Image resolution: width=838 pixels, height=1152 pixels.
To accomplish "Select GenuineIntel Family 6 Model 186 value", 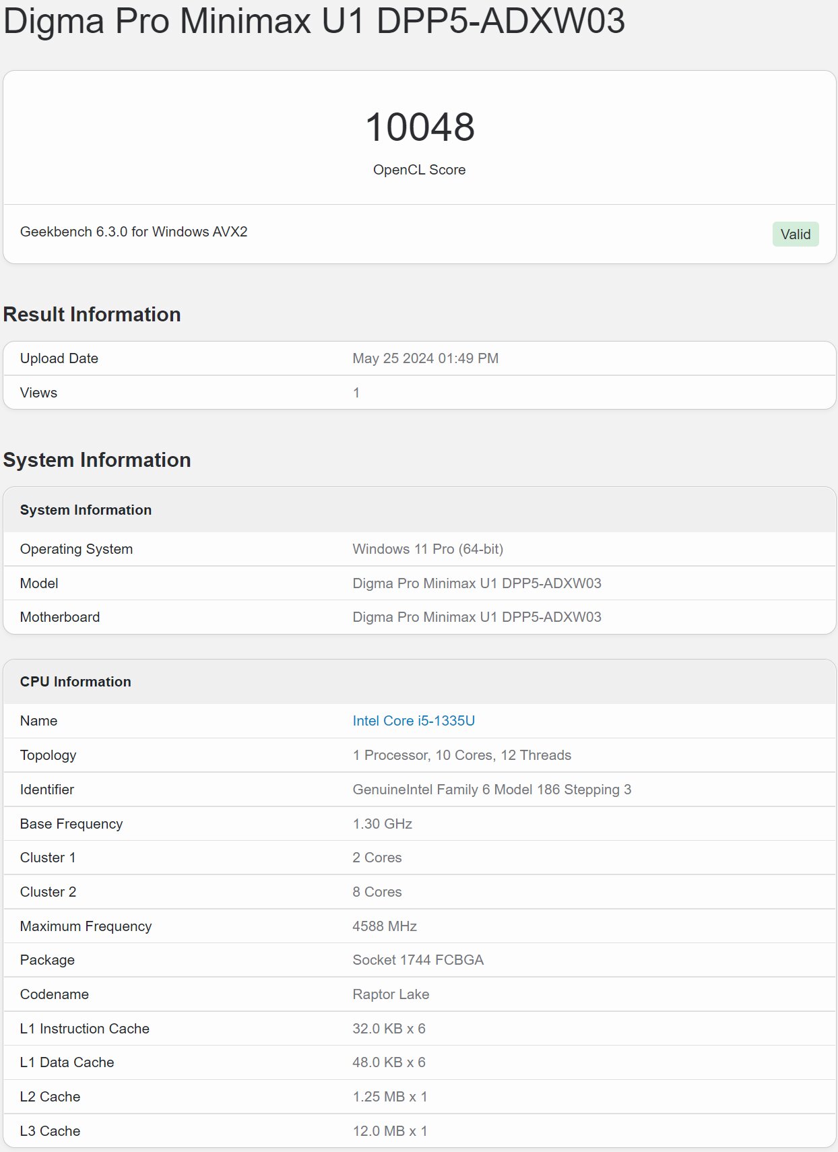I will (492, 790).
